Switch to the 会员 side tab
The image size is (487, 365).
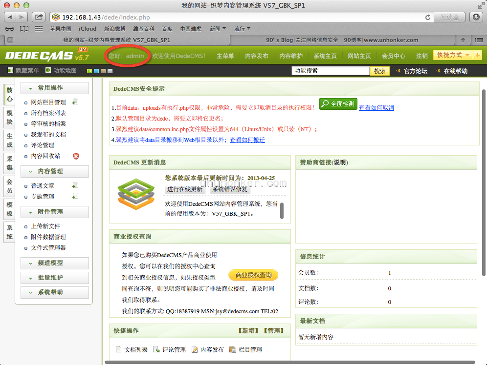pyautogui.click(x=9, y=186)
